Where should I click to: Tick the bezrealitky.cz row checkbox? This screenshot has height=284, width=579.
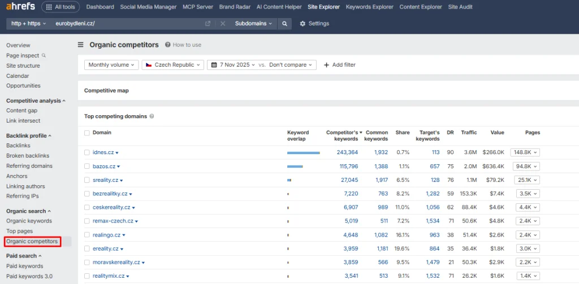click(x=87, y=194)
